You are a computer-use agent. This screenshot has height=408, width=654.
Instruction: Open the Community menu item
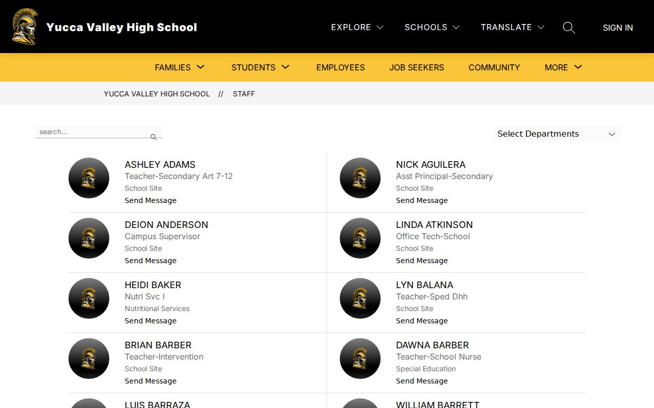[x=494, y=67]
